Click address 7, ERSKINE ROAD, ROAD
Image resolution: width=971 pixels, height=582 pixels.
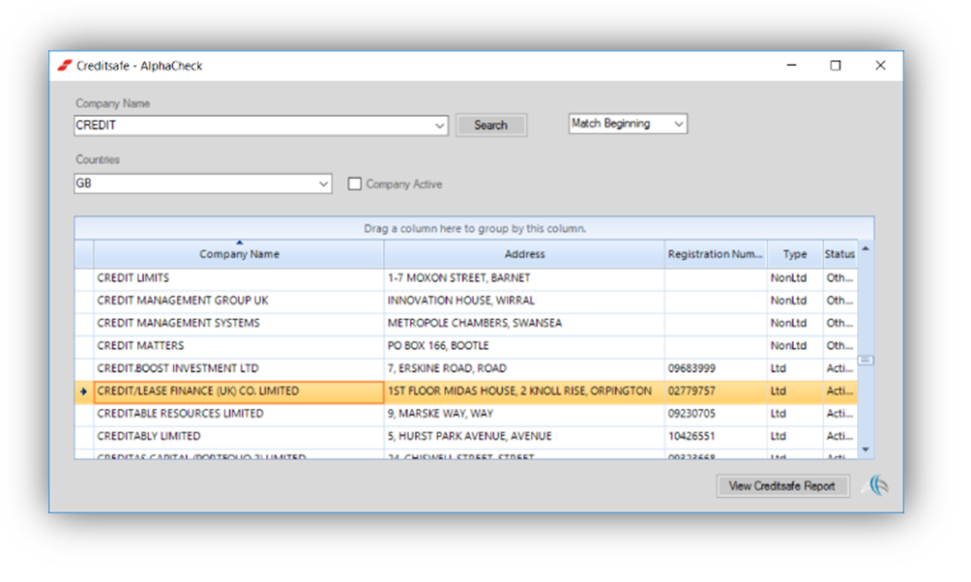click(447, 368)
